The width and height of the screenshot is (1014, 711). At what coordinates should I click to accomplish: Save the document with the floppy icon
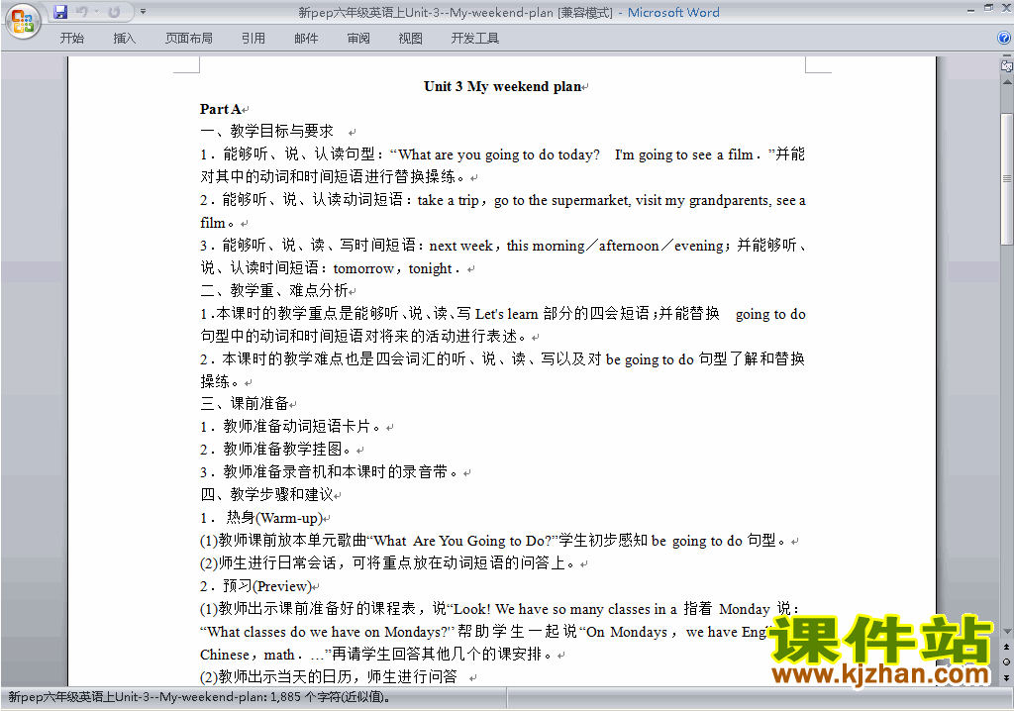pos(60,12)
